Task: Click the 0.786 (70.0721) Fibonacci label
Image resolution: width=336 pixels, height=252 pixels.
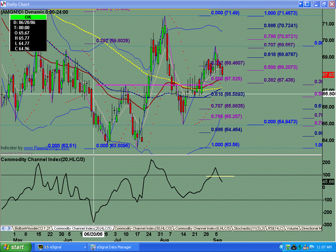Action: coord(281,36)
